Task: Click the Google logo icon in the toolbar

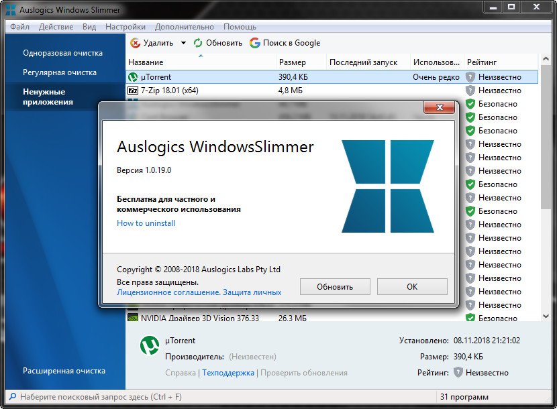Action: point(255,44)
